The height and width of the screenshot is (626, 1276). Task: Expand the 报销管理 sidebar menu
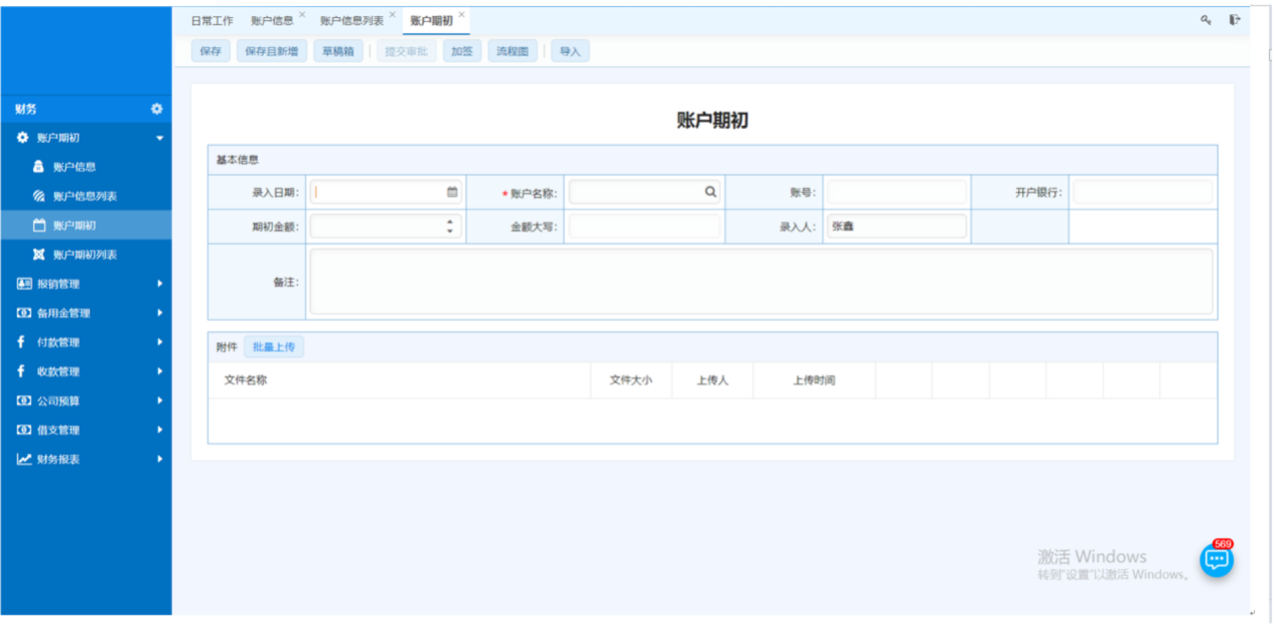(159, 284)
